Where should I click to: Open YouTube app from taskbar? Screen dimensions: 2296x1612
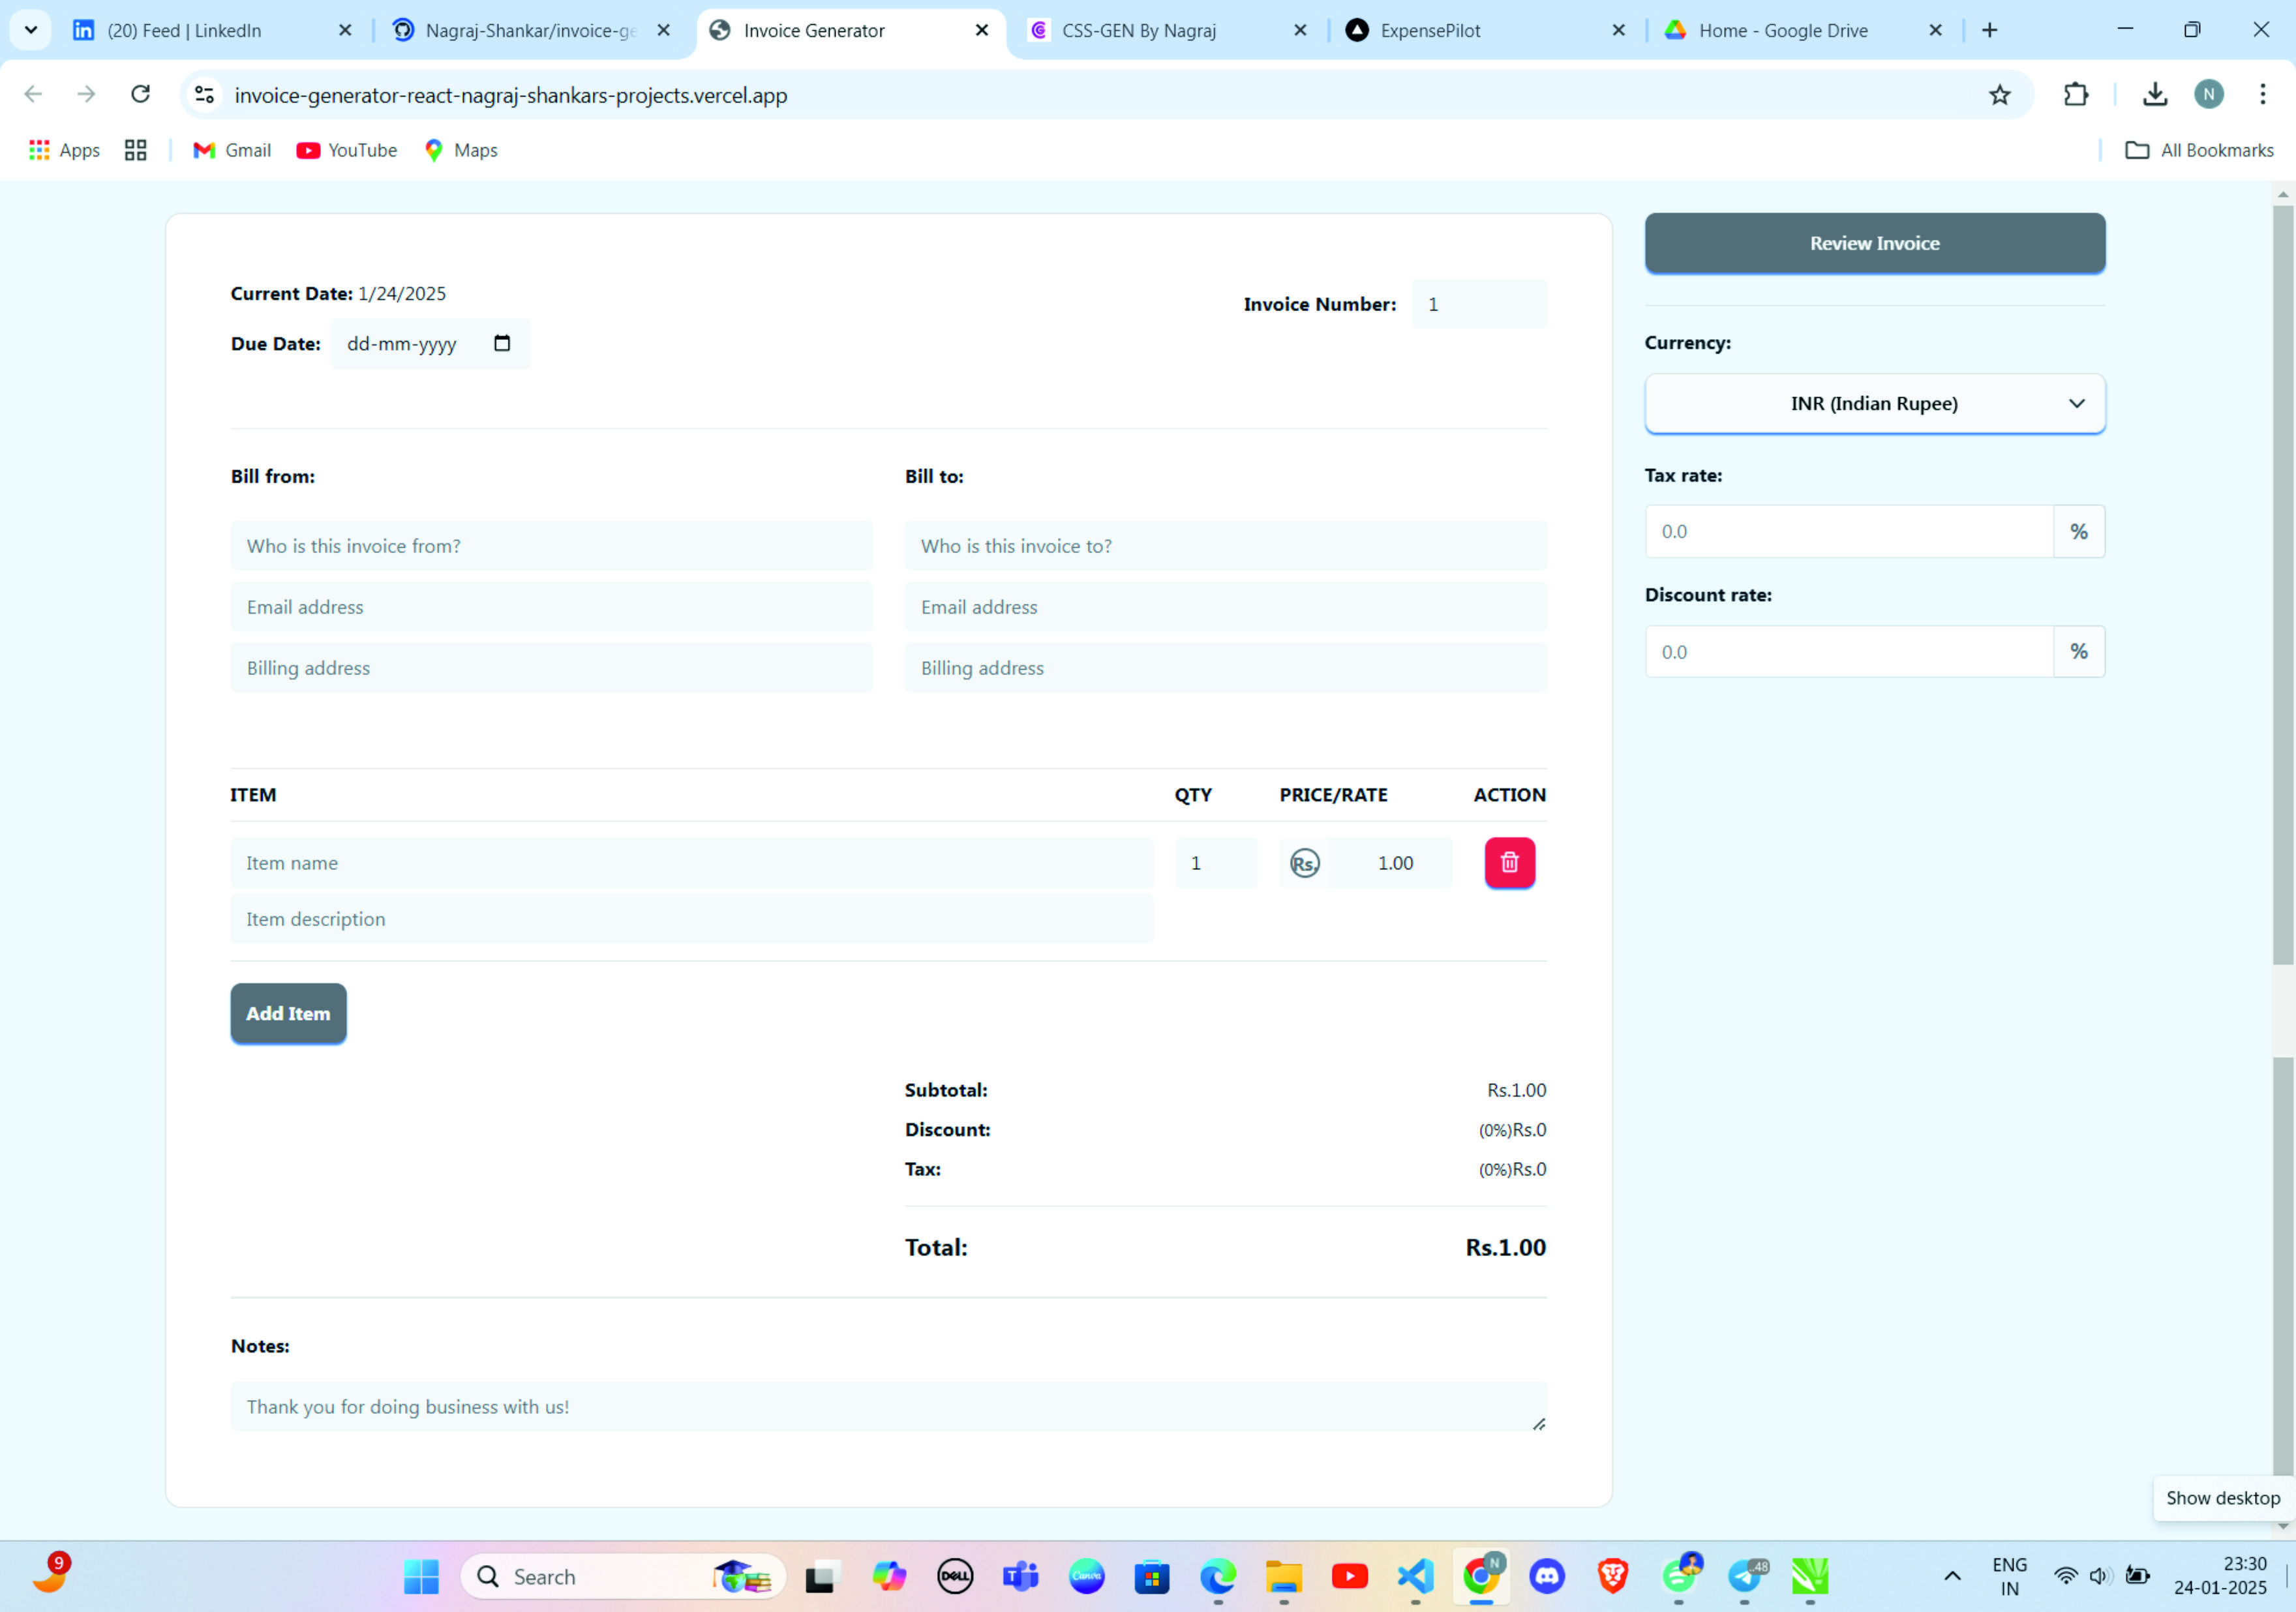click(1350, 1577)
